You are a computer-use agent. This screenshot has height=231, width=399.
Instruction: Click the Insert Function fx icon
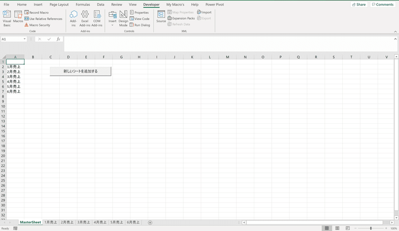pos(58,39)
